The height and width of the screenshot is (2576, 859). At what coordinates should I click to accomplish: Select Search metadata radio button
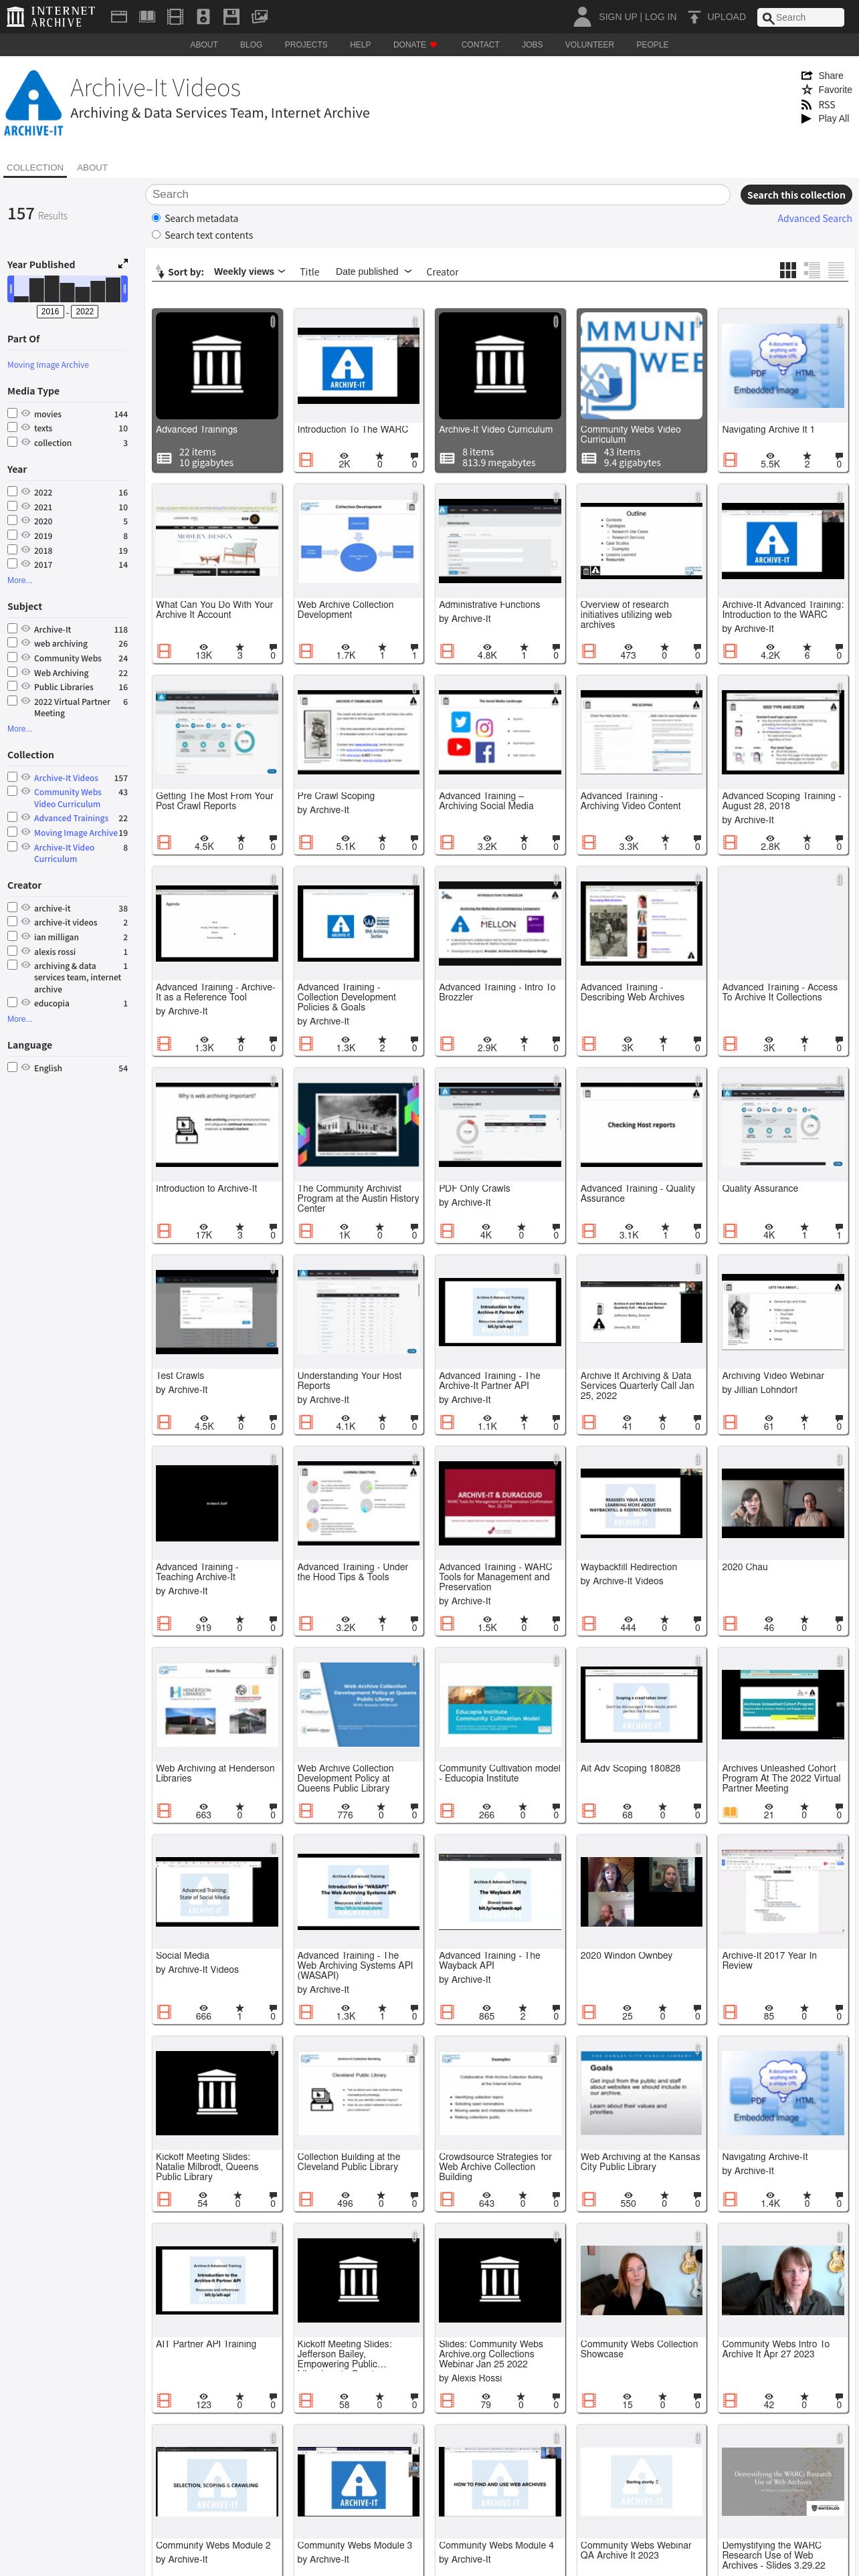pos(156,218)
